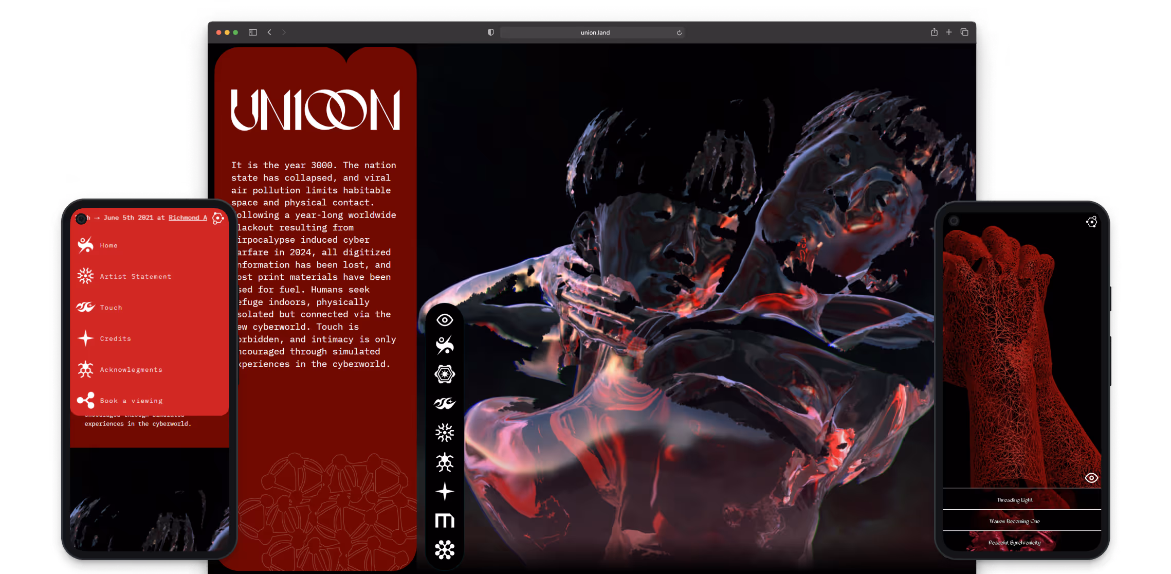The image size is (1171, 574).
Task: Click the M-shaped icon in vertical toolbar
Action: [x=445, y=521]
